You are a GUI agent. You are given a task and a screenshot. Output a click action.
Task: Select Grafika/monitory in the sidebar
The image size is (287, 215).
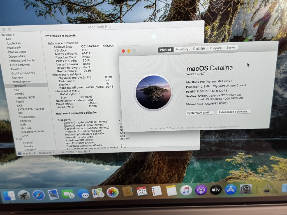pos(23,73)
